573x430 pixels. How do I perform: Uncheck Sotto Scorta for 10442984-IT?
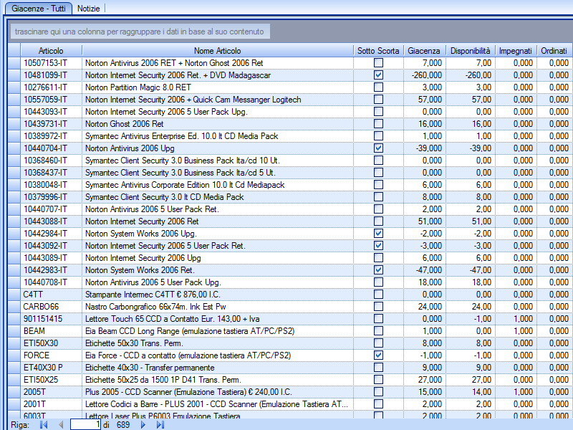(x=379, y=234)
